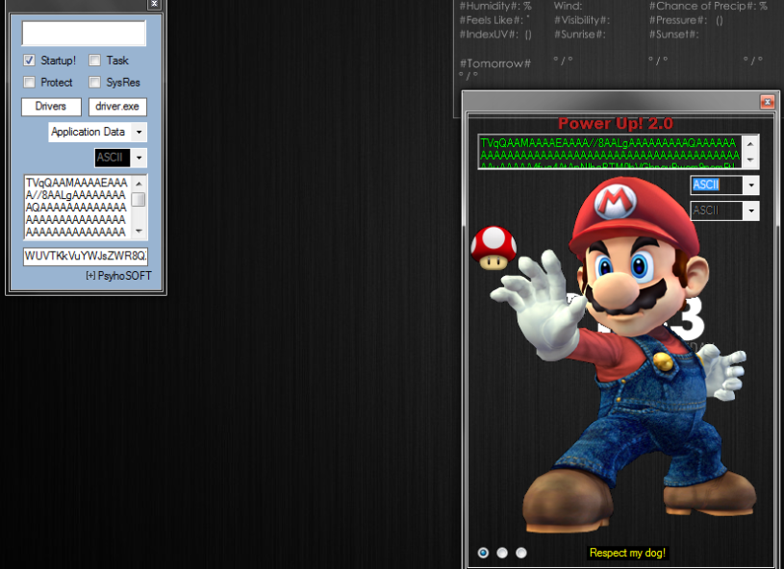Uncheck the Startup! checkbox
The height and width of the screenshot is (569, 784).
29,61
